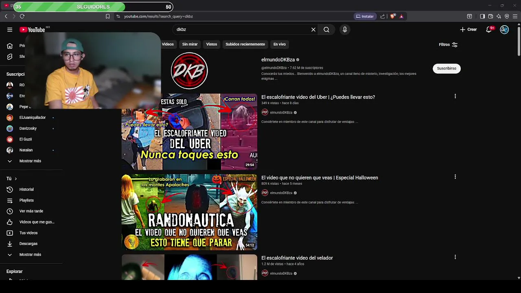Image resolution: width=521 pixels, height=293 pixels.
Task: Select the Vistos filter chip
Action: coord(212,44)
